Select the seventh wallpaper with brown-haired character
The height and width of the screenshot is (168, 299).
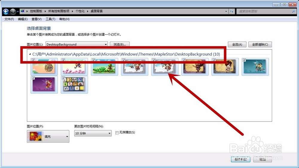pos(225,67)
